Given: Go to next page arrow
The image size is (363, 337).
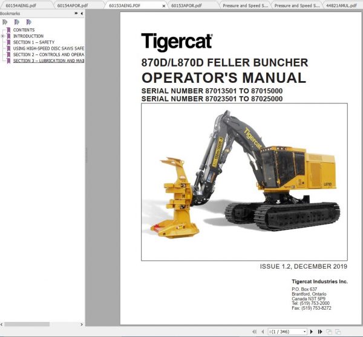Looking at the screenshot, I should pos(312,332).
